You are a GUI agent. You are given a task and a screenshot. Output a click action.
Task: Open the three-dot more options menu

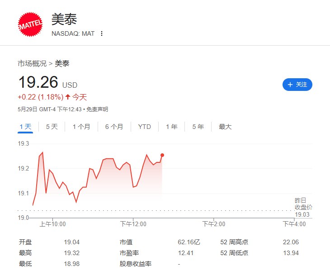click(x=102, y=33)
